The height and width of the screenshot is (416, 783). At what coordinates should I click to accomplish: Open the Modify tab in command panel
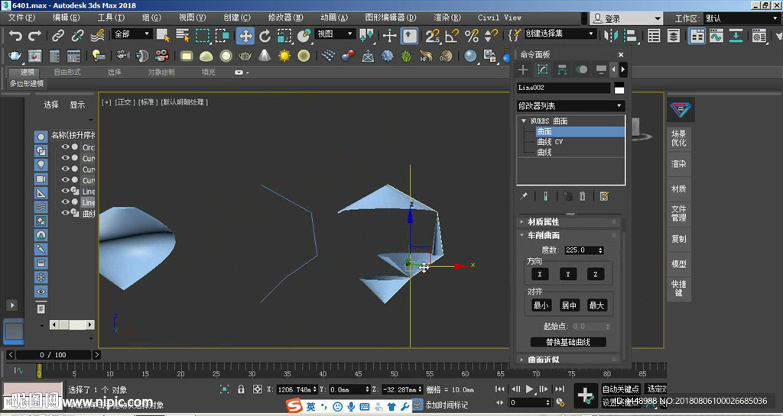point(542,69)
